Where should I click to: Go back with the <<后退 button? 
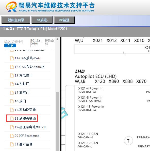[42, 20]
